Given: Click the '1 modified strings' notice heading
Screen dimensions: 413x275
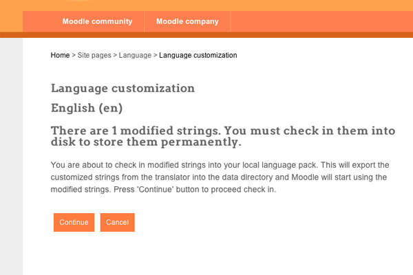Looking at the screenshot, I should click(223, 136).
